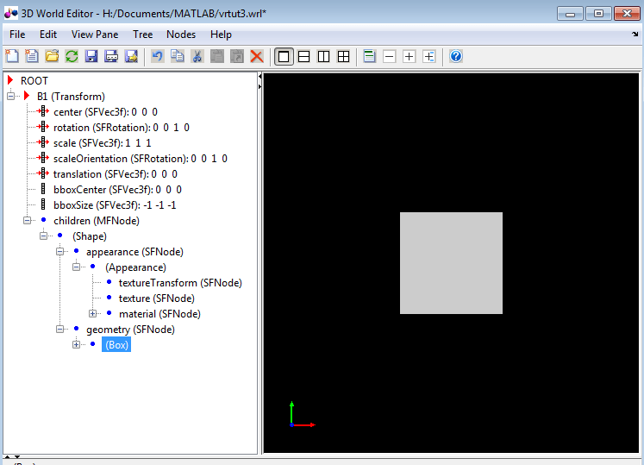Select bboxSize (SFVec3f) field row
Image resolution: width=644 pixels, height=465 pixels.
[x=115, y=205]
